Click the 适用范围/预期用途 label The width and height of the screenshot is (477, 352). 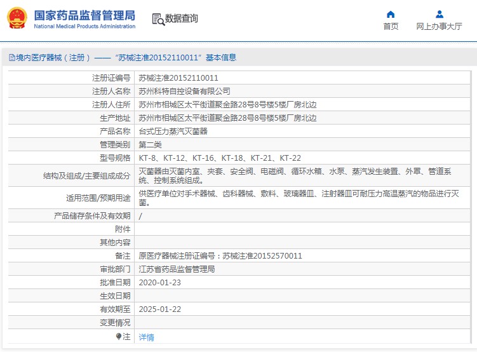point(98,198)
